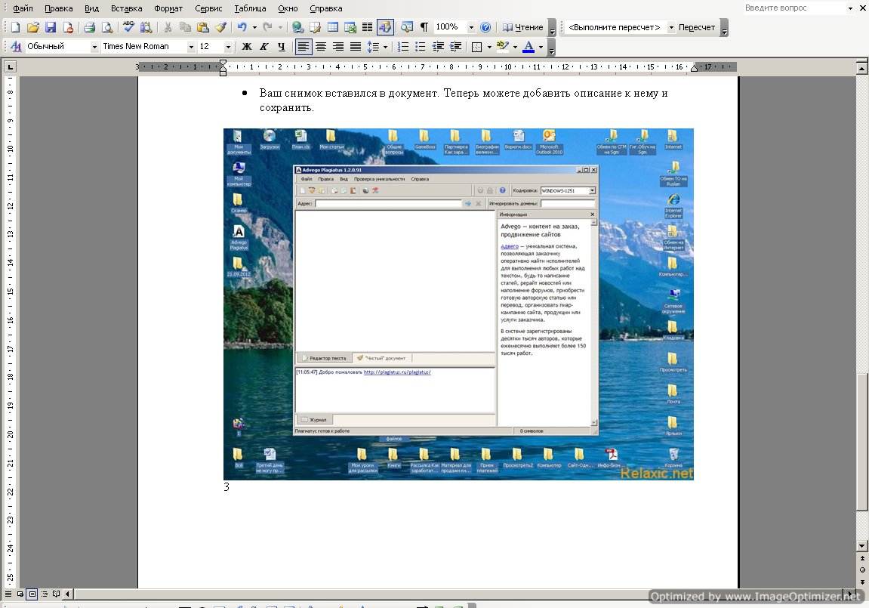Insert a Microsoft Excel worksheet
This screenshot has height=608, width=869.
pos(350,27)
